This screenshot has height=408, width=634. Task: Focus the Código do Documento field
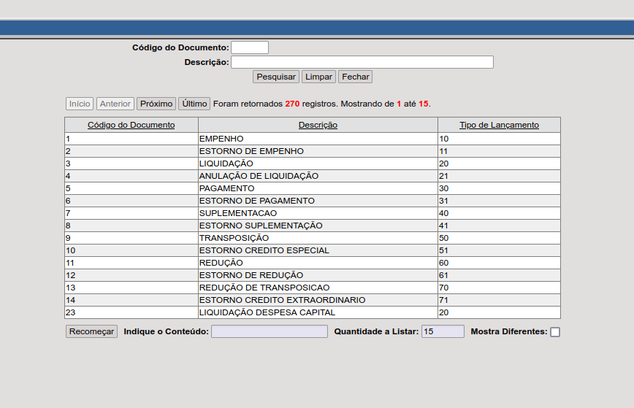250,47
